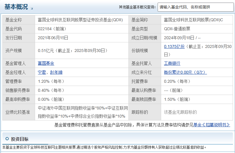The height and width of the screenshot is (153, 235).
Task: Open the 工商银行 custodian link
Action: pyautogui.click(x=172, y=63)
